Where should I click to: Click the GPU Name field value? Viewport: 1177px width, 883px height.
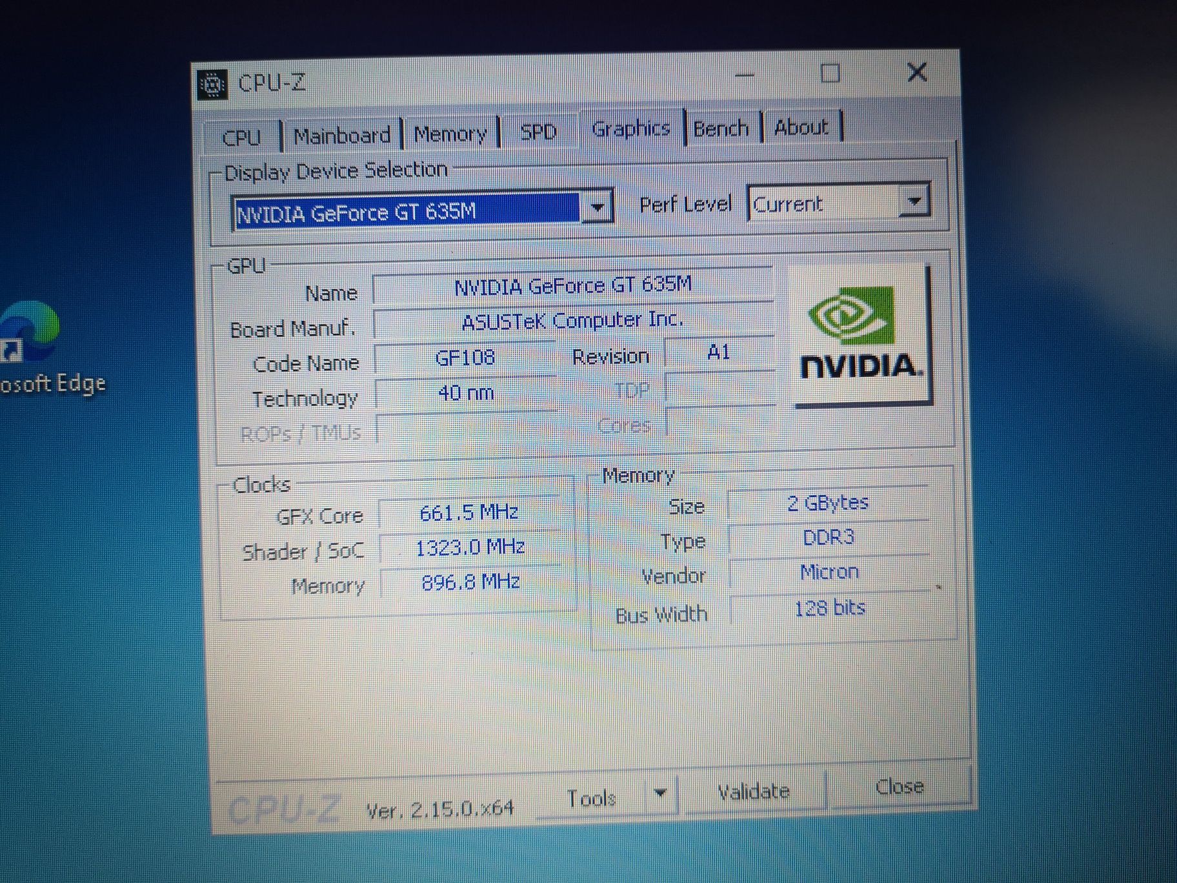pos(573,285)
